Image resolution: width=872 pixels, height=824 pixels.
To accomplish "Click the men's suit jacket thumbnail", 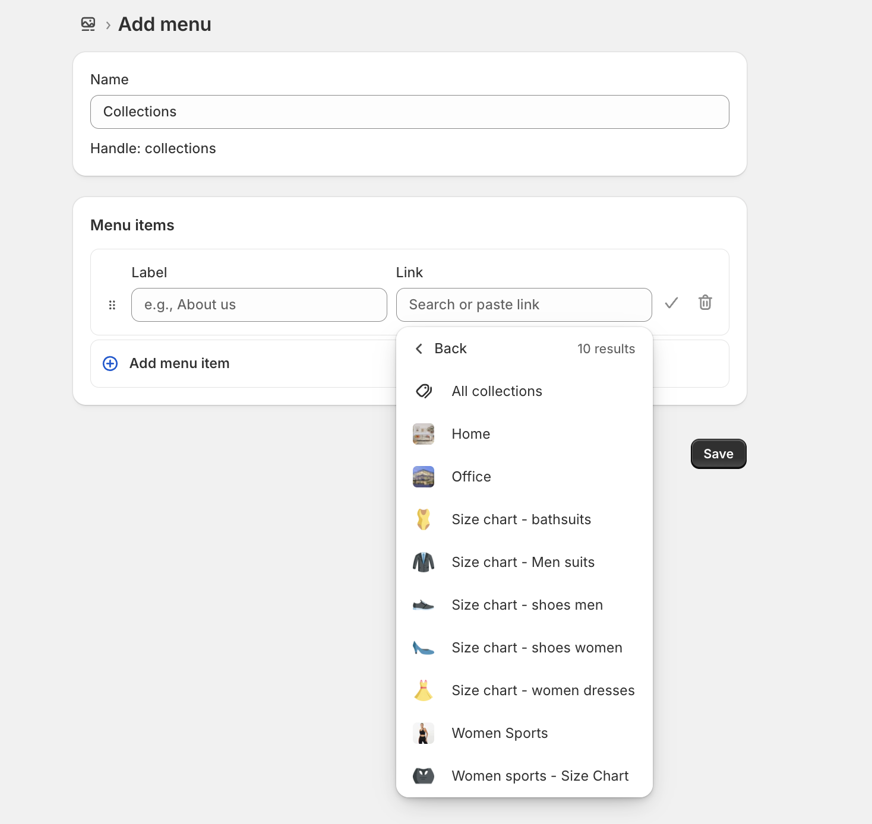I will click(x=424, y=562).
